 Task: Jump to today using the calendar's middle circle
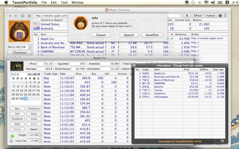coord(15,74)
